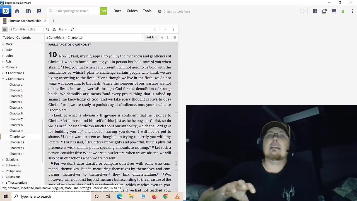Screen dimensions: 357x201
Task: Click the 2 Corinthians breadcrumb link
Action: pos(56,37)
